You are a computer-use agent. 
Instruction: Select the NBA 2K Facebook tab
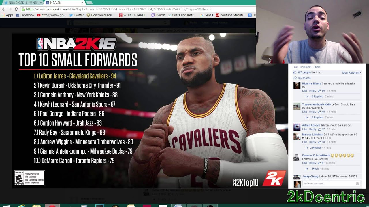coord(64,3)
